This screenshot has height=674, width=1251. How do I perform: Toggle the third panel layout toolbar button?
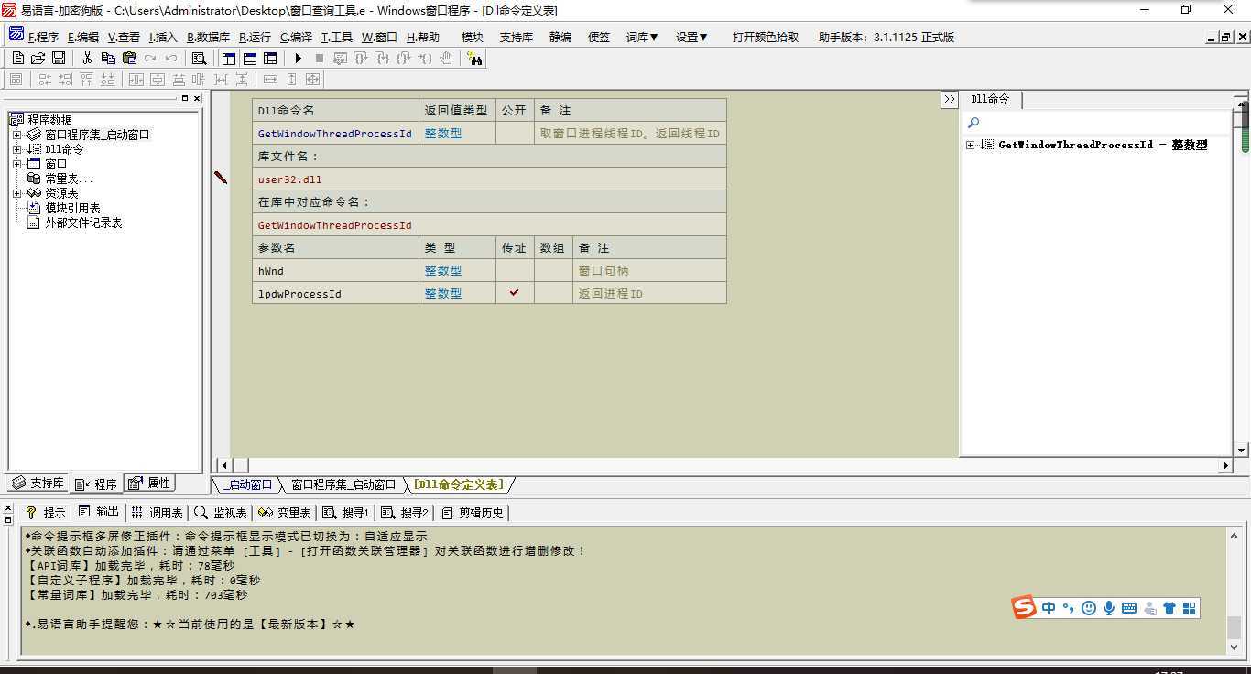click(270, 59)
